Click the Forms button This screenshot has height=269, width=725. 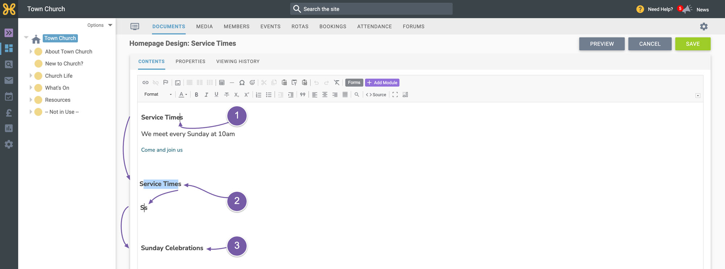(354, 83)
